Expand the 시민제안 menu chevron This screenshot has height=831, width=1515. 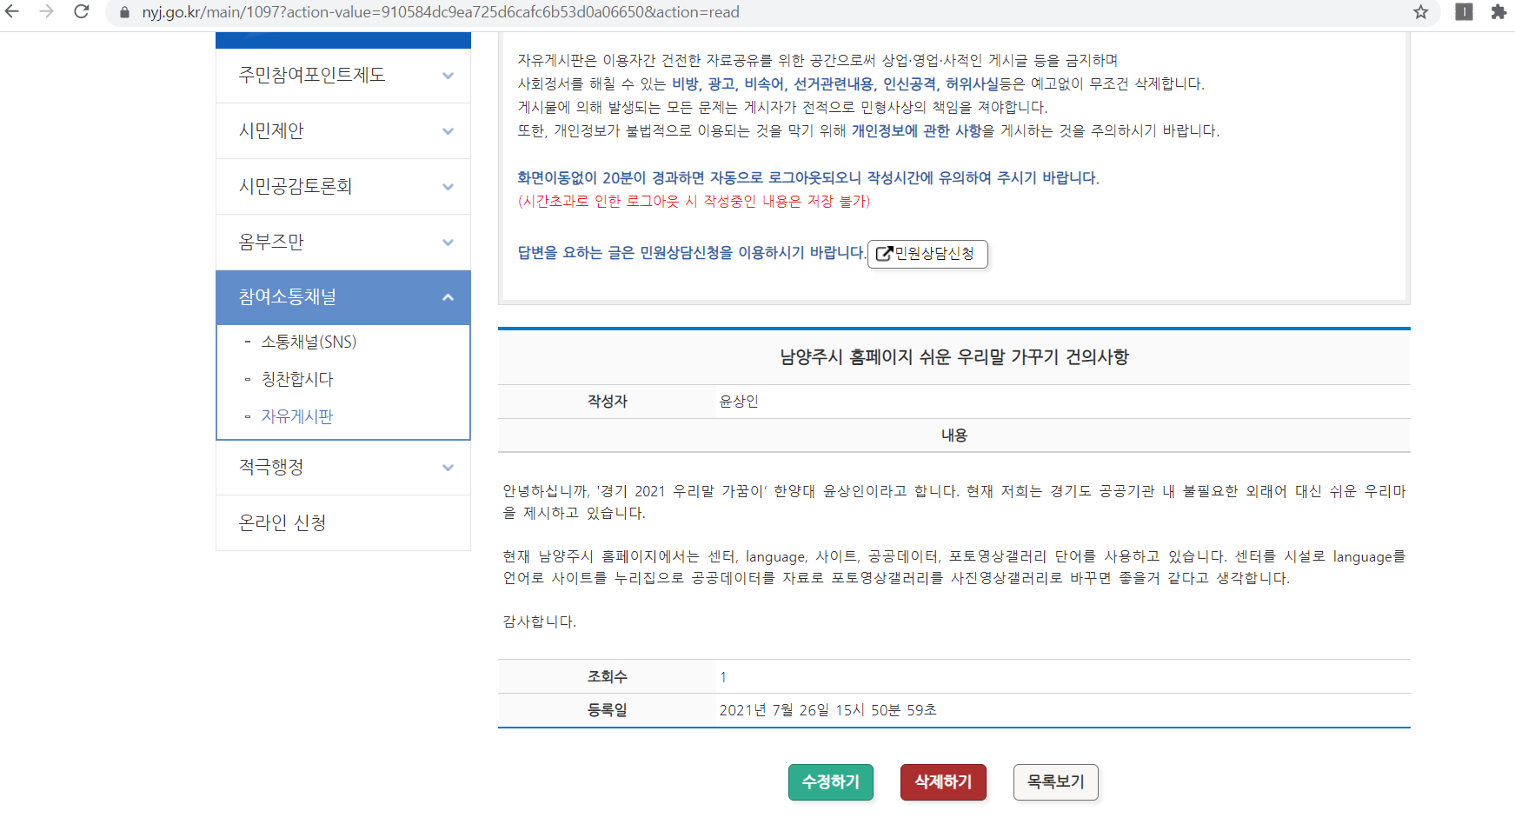point(448,131)
